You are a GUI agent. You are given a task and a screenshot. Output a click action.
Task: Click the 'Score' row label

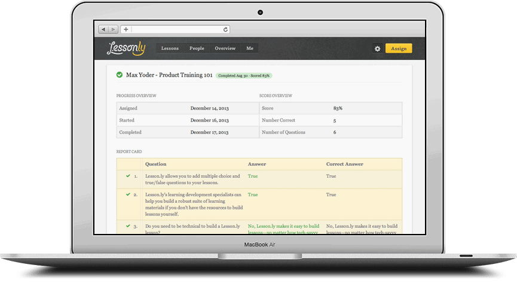coord(267,108)
